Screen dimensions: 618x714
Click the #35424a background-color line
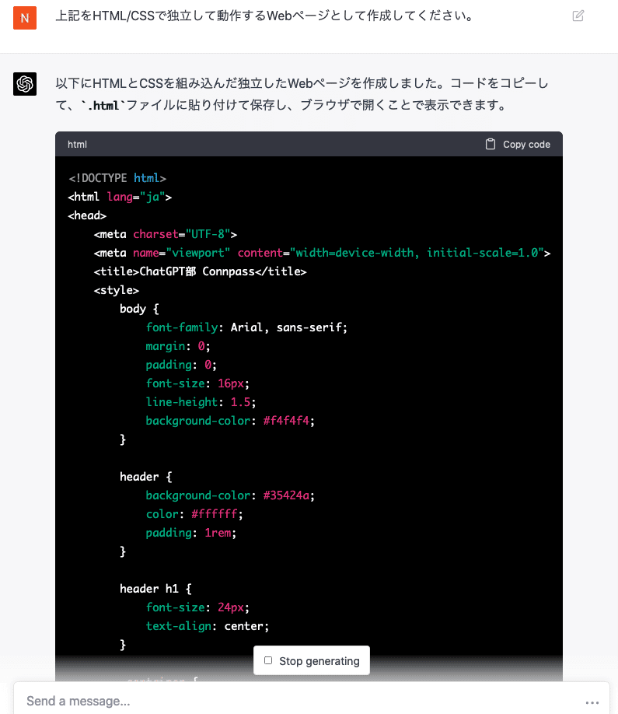point(230,495)
